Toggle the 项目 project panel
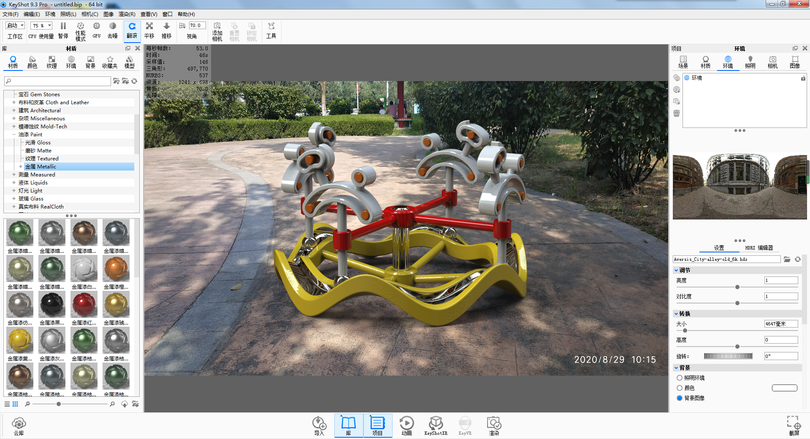This screenshot has width=810, height=439. point(377,426)
